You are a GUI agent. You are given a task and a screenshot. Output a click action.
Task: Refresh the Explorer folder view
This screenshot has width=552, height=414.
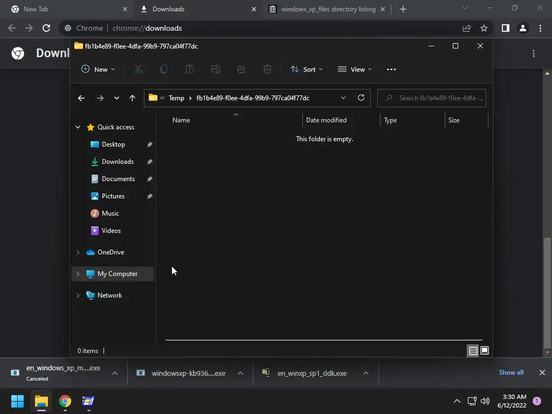tap(361, 98)
